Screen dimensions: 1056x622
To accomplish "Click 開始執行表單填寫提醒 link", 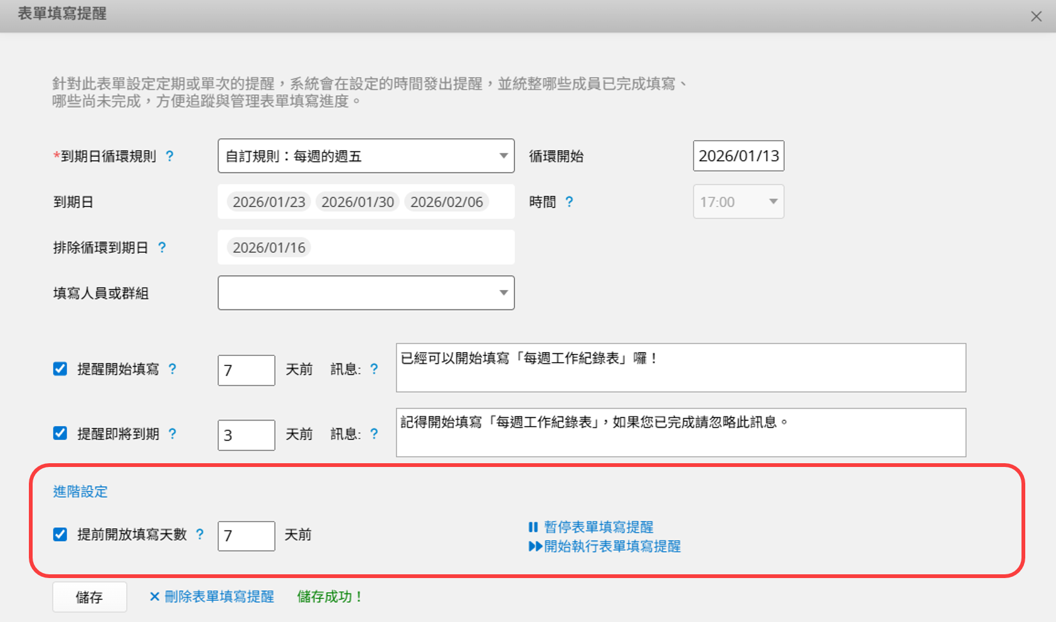I will 612,547.
